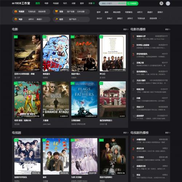Select the anime category icon in the pill row
Viewport: 182px width, 182px height.
56,12
